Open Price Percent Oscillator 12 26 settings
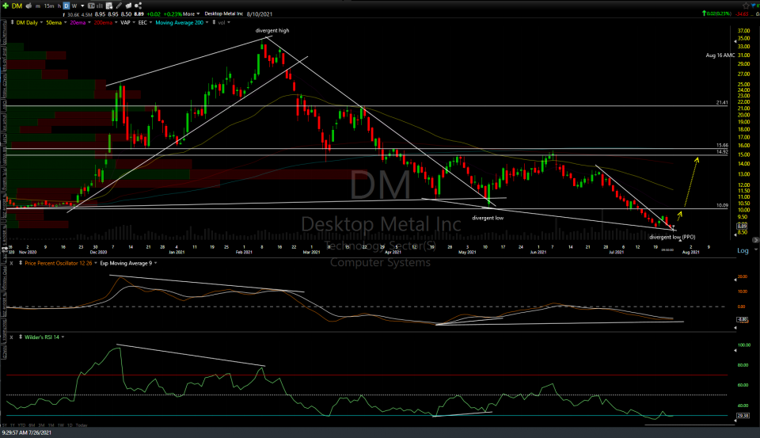This screenshot has height=438, width=760. coord(61,263)
